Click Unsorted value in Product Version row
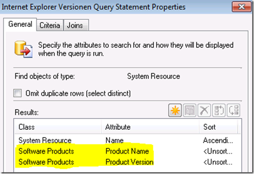 (218, 162)
